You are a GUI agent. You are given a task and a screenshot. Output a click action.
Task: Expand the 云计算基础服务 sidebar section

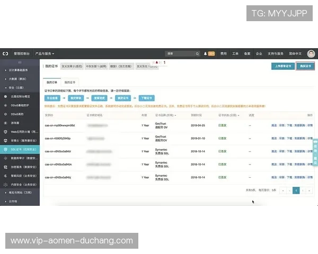(6, 70)
